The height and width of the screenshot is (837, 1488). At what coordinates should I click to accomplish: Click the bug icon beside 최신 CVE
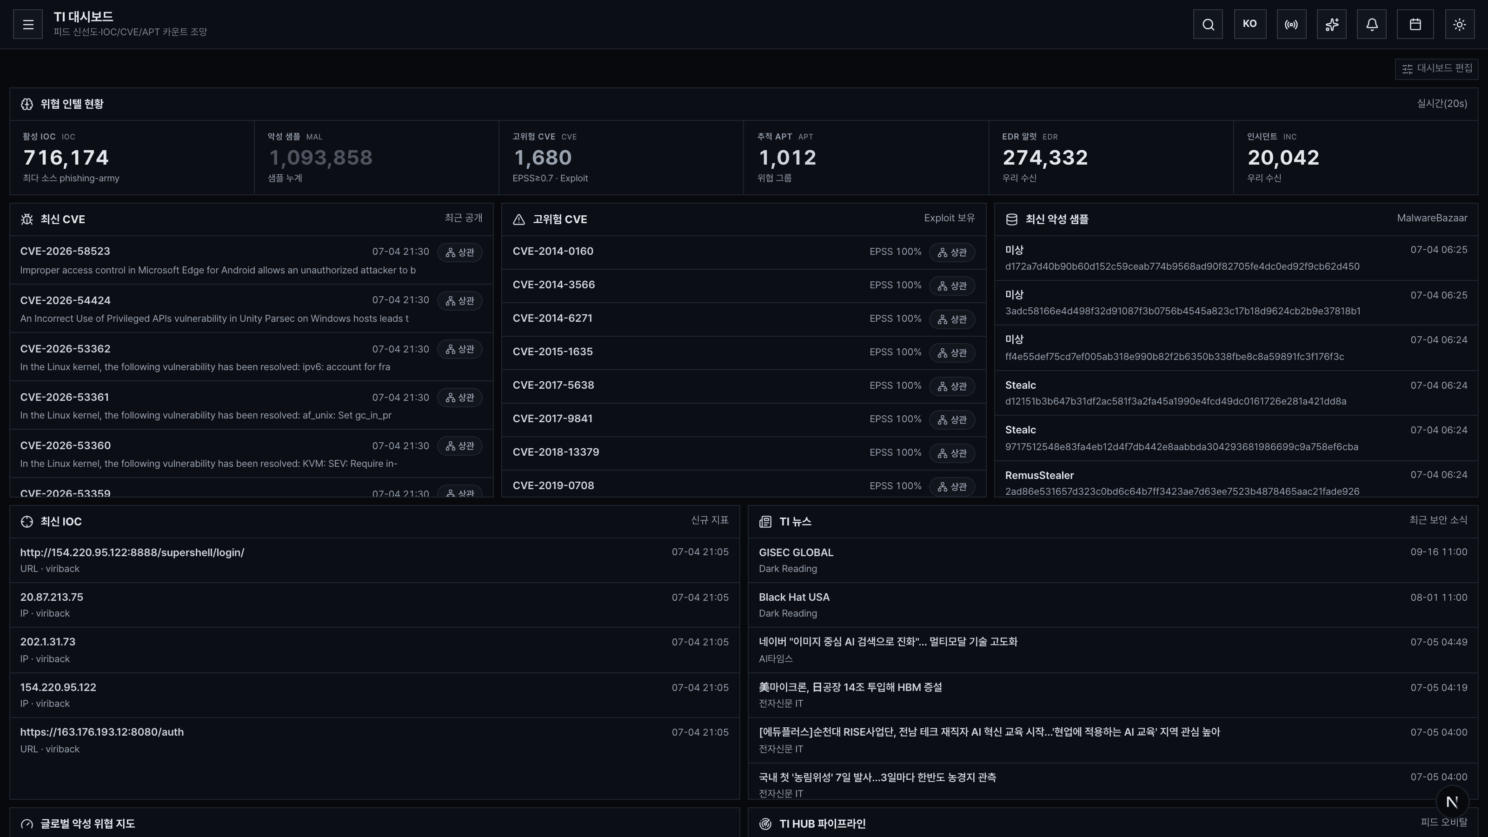coord(27,219)
